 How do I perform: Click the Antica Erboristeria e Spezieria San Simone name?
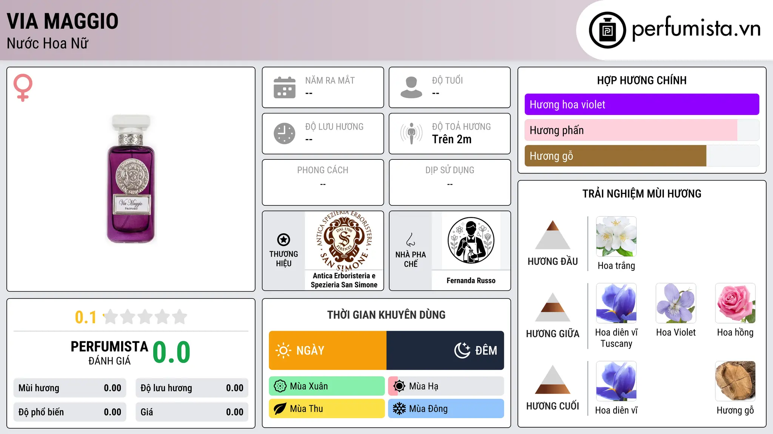344,280
